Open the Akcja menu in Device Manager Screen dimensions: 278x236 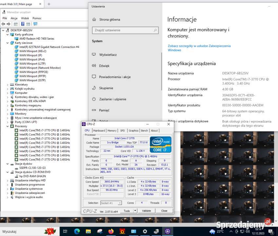(x=14, y=18)
